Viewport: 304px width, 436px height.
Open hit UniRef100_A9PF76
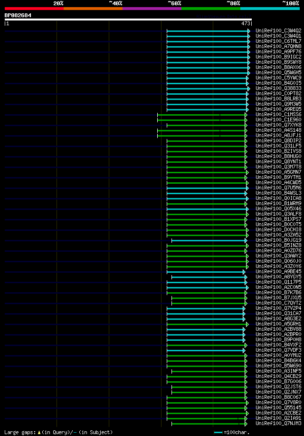click(x=278, y=52)
